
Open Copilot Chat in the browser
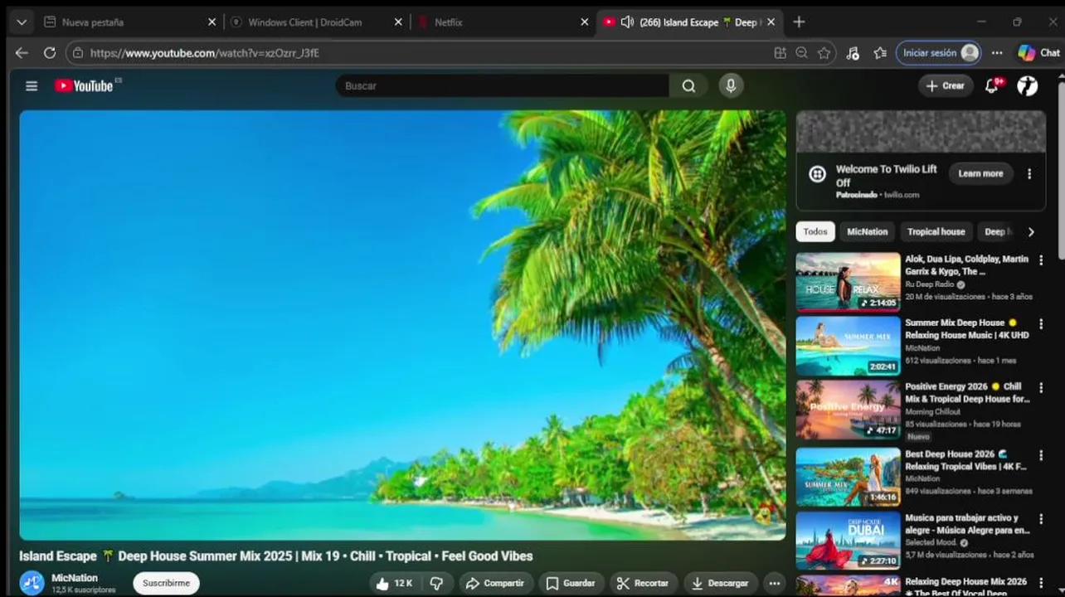coord(1038,53)
